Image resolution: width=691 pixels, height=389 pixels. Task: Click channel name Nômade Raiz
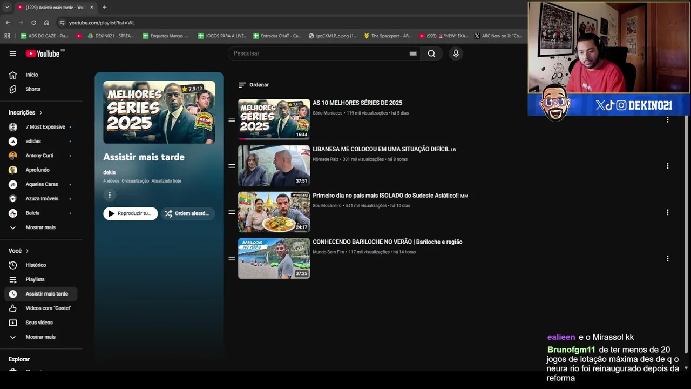click(x=326, y=159)
